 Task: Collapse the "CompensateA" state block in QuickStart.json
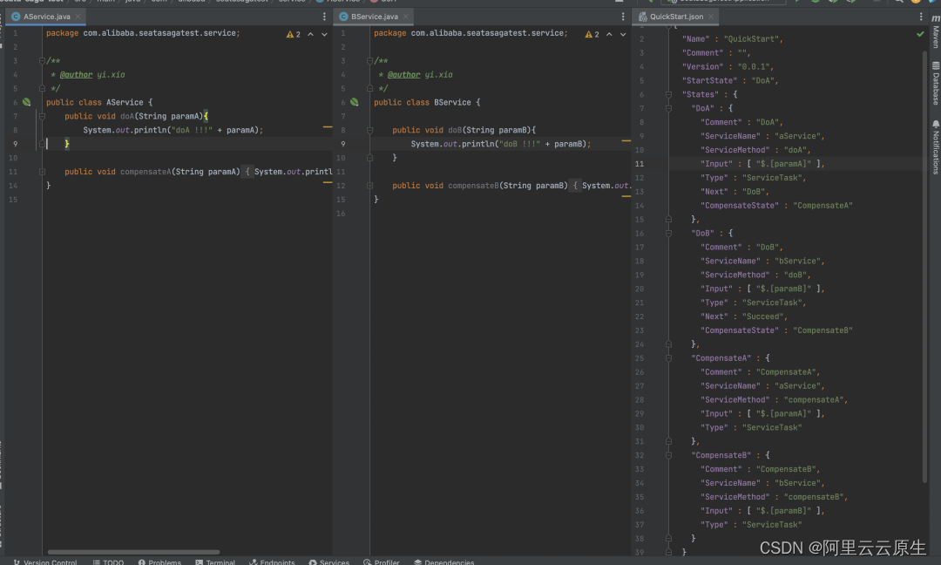pos(668,357)
